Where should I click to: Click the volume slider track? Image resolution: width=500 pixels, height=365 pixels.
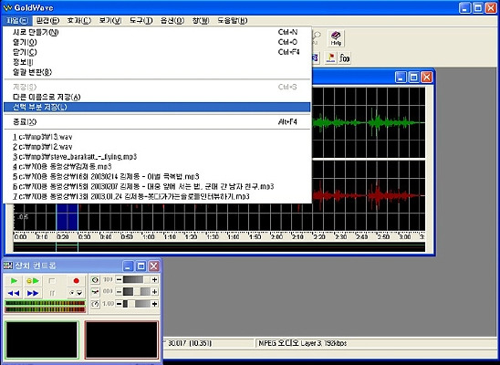click(137, 280)
